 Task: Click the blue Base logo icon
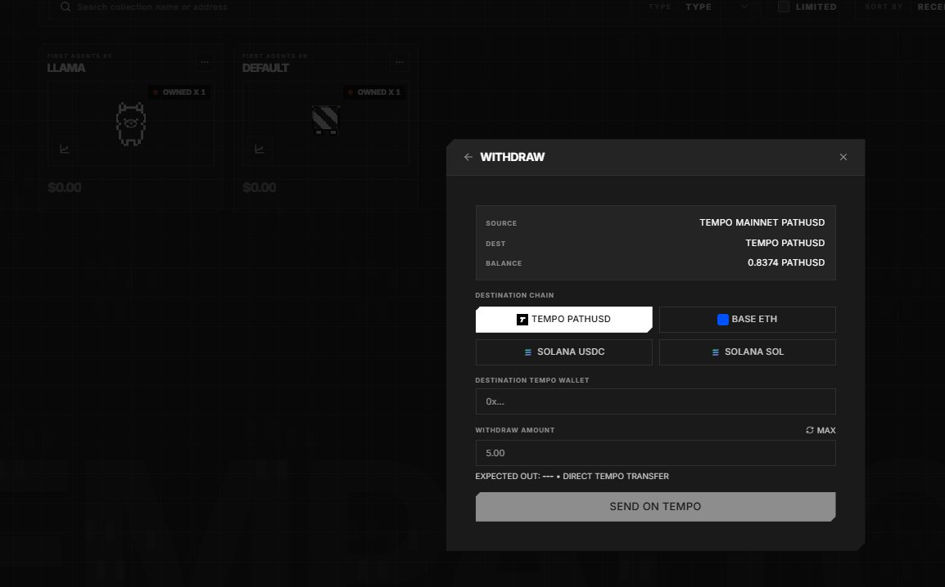(x=722, y=320)
